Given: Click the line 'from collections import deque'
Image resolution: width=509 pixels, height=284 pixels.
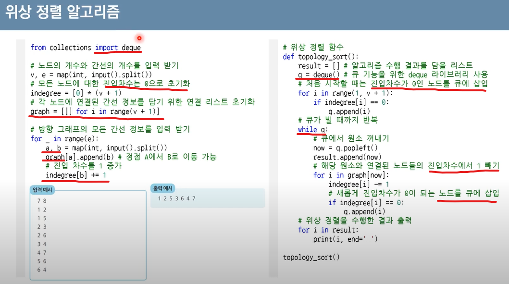Looking at the screenshot, I should pos(86,48).
